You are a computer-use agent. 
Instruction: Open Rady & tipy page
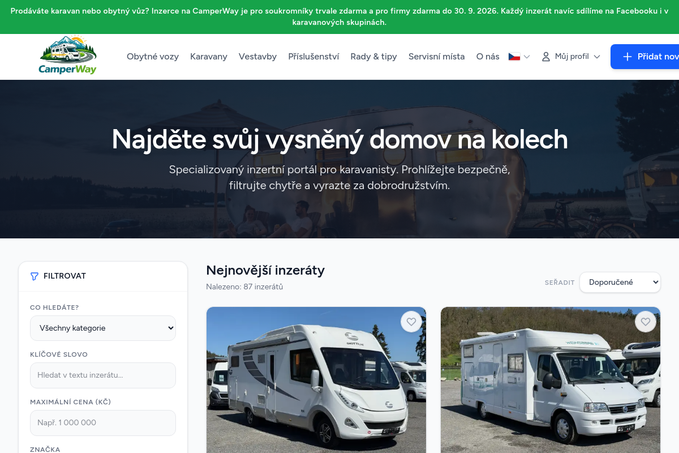coord(373,57)
